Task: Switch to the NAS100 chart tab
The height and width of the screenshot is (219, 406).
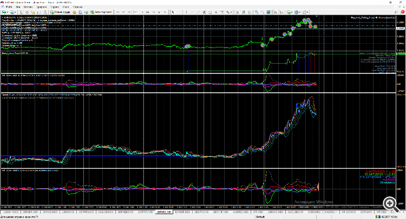Action: pos(331,212)
